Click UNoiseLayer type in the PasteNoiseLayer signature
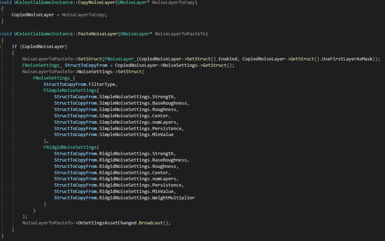 point(135,34)
